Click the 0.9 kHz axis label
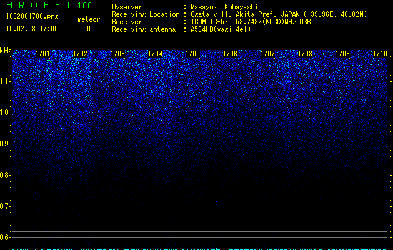 click(x=5, y=144)
